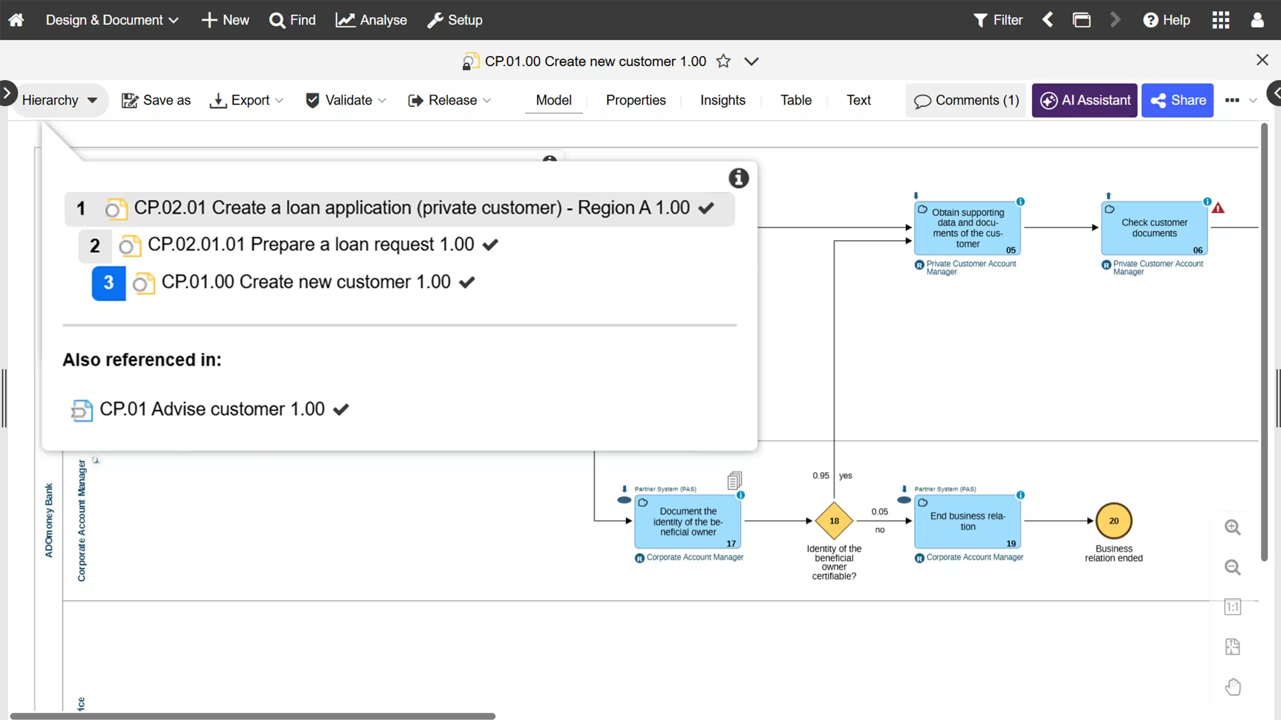Select the hand pan tool

(x=1232, y=687)
